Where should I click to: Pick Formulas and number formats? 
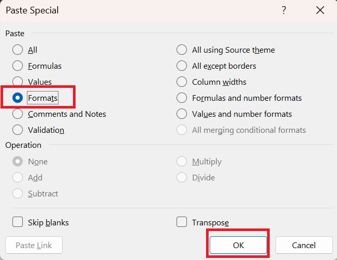pos(182,98)
